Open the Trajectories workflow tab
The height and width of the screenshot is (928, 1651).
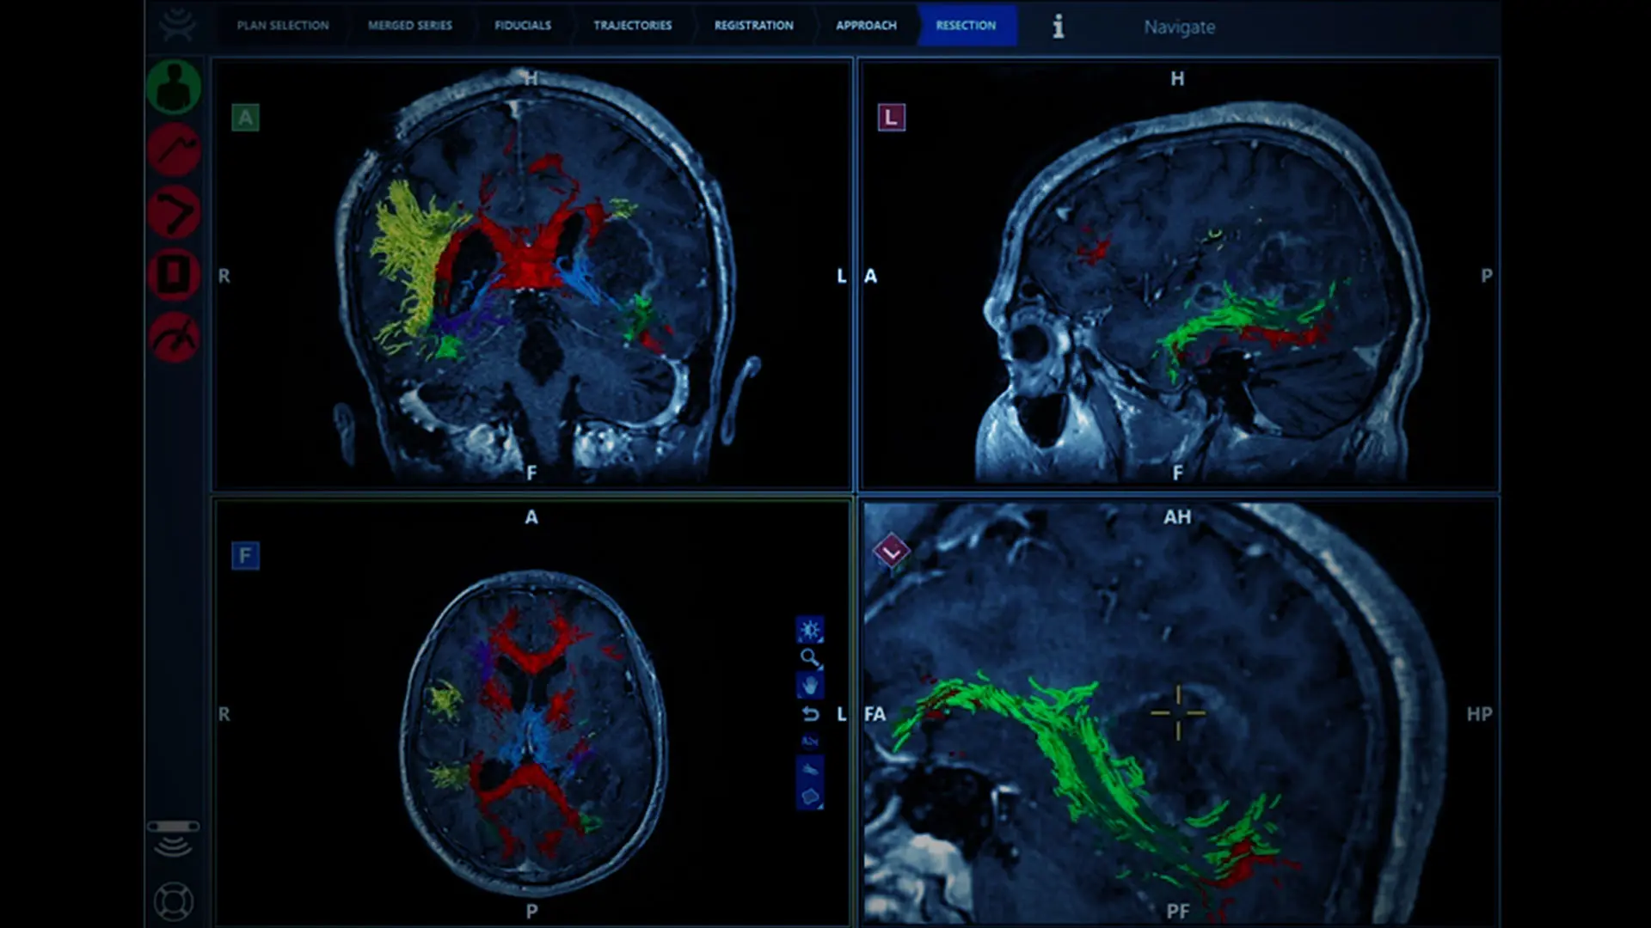(632, 26)
